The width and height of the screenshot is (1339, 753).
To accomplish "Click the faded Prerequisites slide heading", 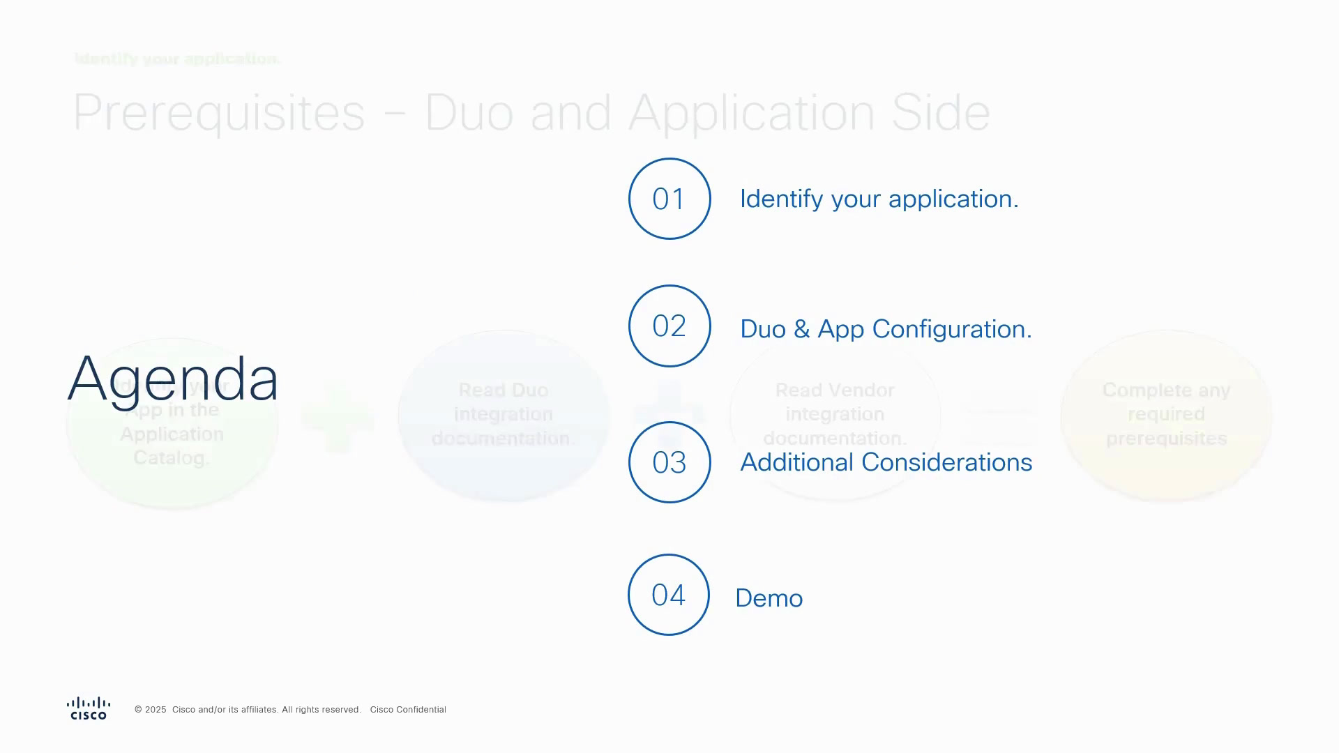I will coord(531,113).
